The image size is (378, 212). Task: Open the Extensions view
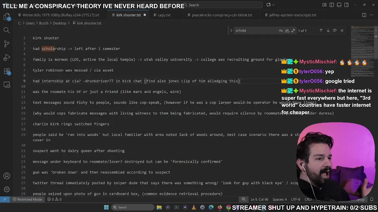pyautogui.click(x=7, y=71)
